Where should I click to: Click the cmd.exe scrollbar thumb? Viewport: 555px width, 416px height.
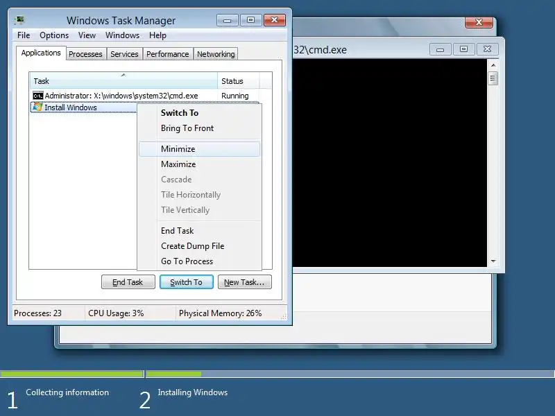[x=493, y=78]
